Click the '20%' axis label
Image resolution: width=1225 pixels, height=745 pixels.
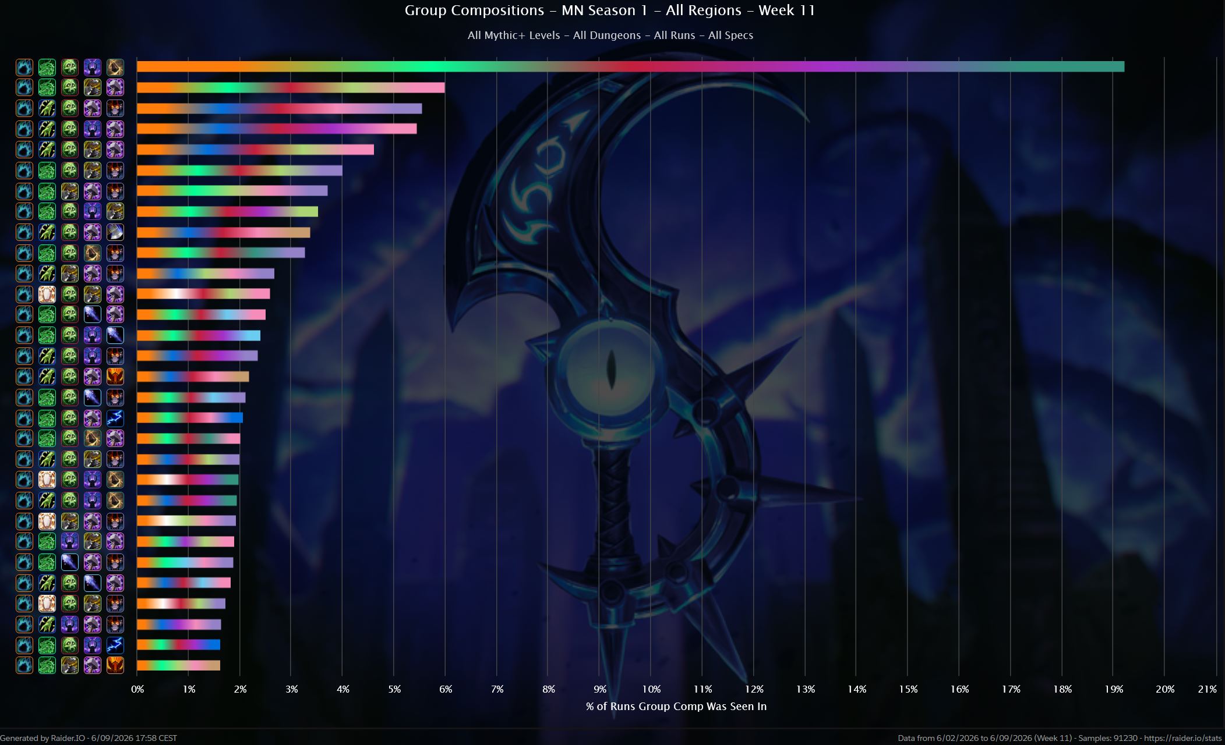coord(1165,689)
